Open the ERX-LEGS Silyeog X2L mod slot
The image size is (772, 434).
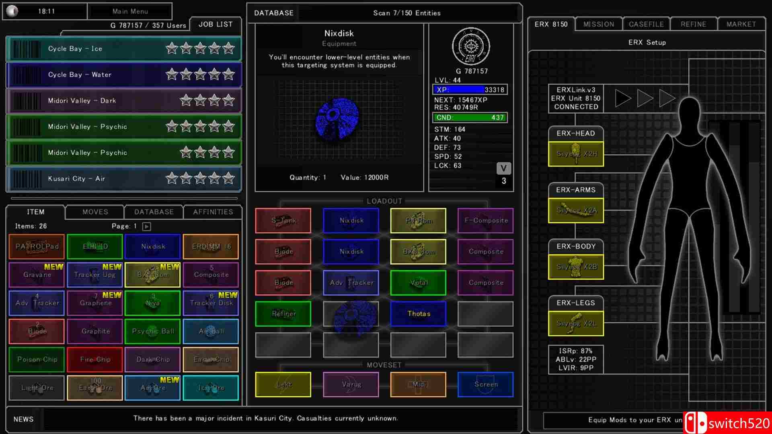pos(576,323)
